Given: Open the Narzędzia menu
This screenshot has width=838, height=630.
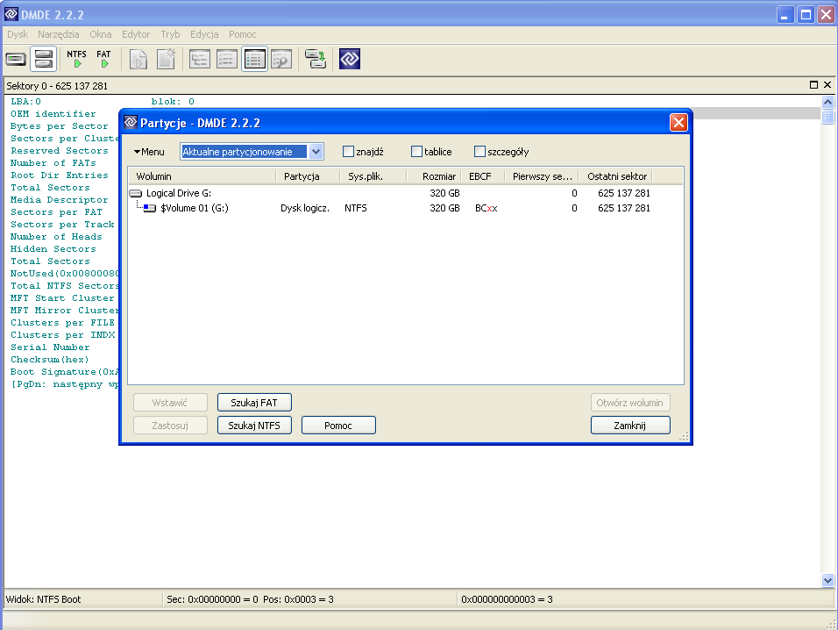Looking at the screenshot, I should pos(58,34).
